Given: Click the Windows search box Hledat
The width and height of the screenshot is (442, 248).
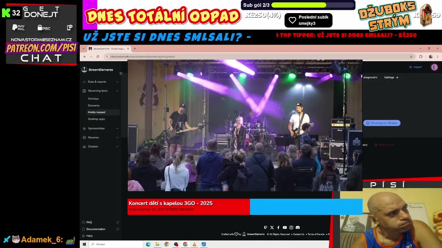Looking at the screenshot, I should point(116,244).
